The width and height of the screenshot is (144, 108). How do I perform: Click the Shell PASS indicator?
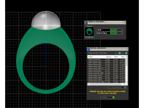(x=113, y=30)
